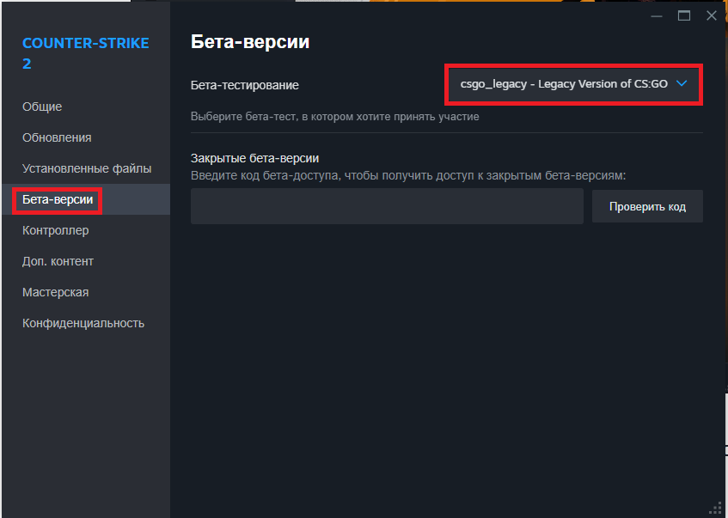Click the Проверить код button

click(647, 206)
